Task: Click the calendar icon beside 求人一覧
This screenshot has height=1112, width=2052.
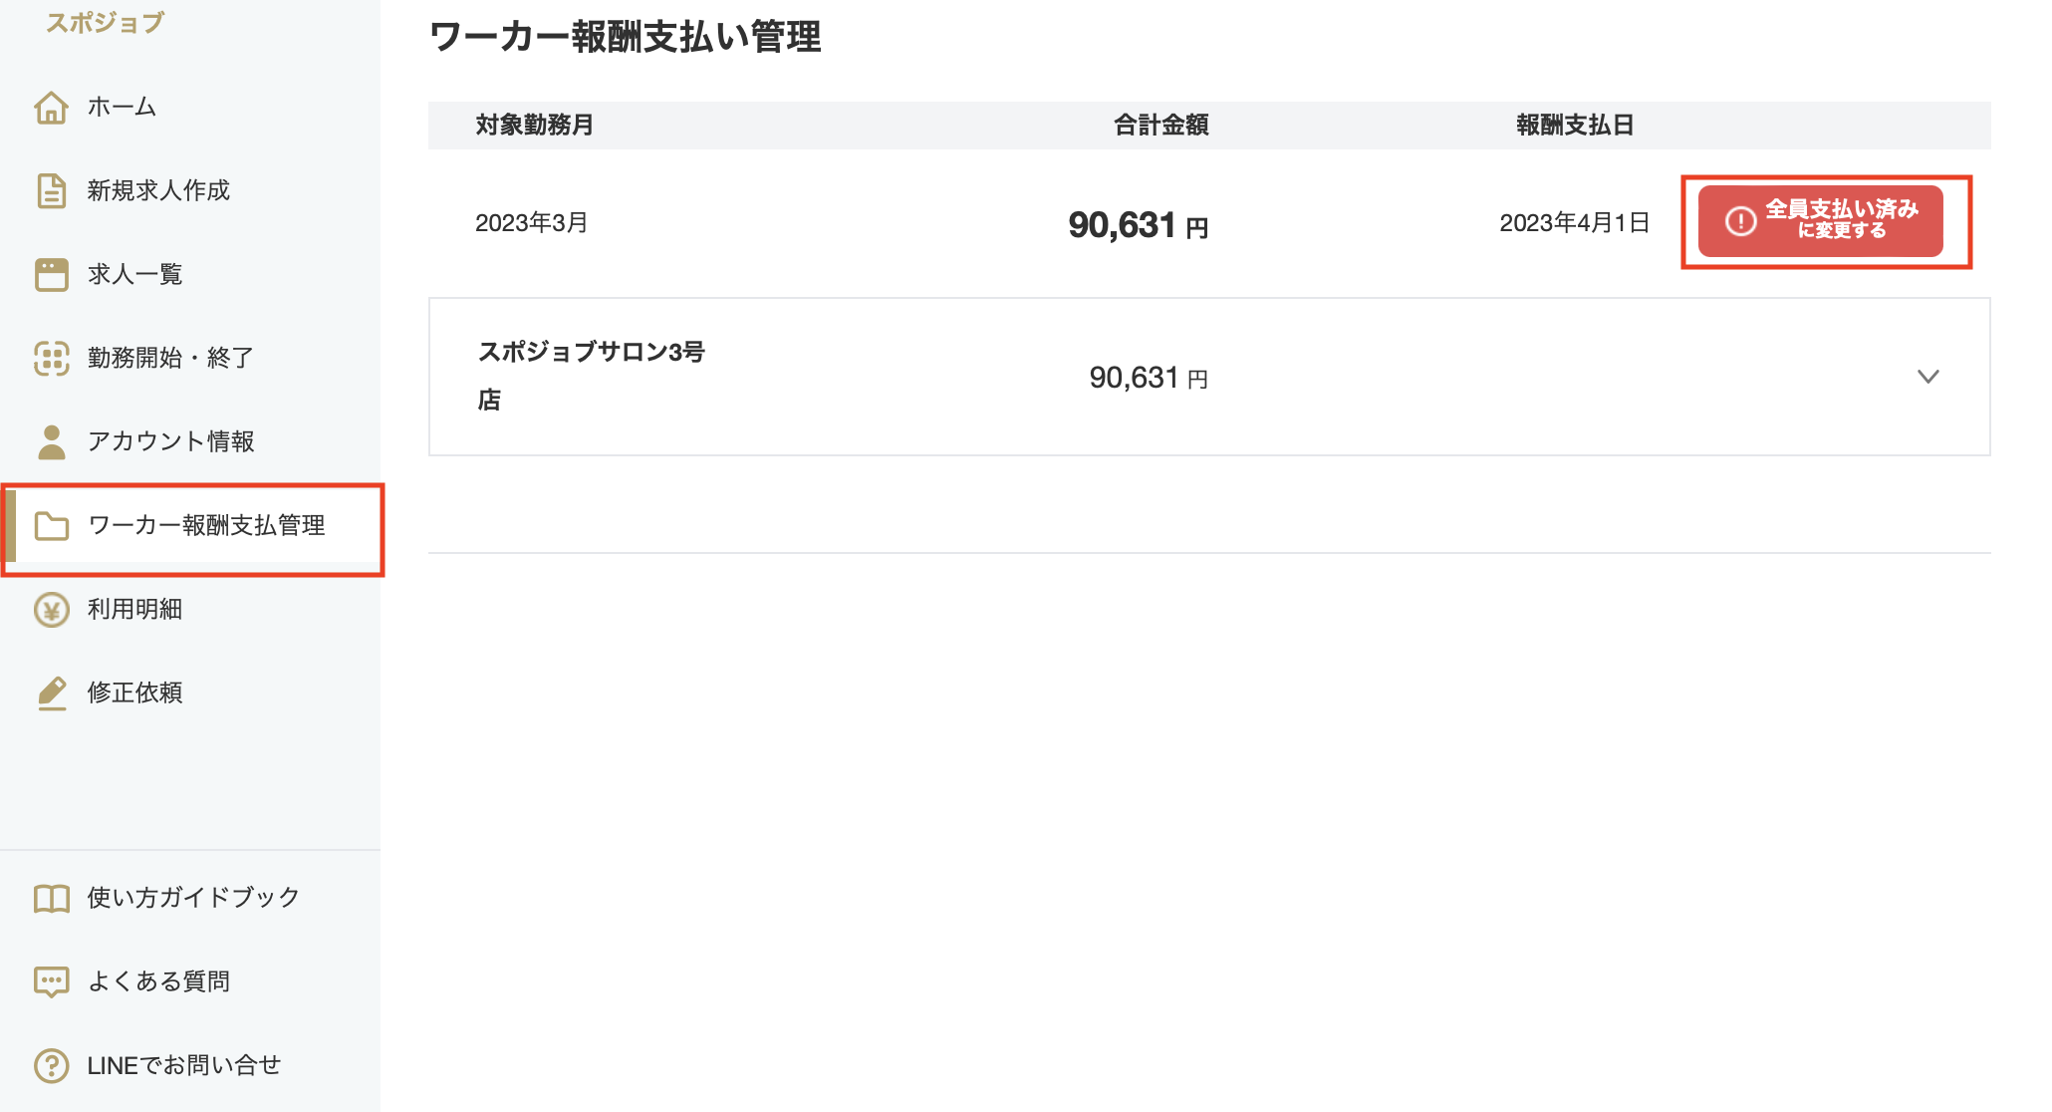Action: click(51, 274)
